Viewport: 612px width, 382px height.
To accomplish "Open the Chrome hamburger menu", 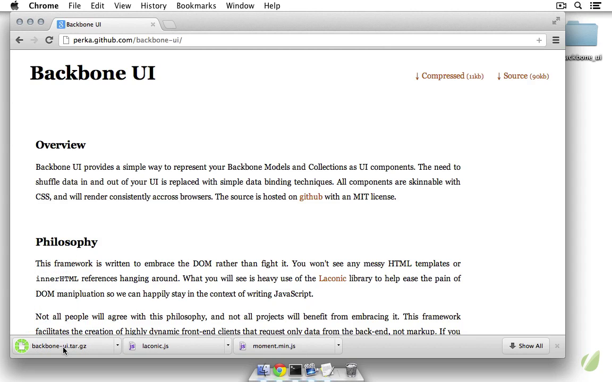I will tap(556, 40).
